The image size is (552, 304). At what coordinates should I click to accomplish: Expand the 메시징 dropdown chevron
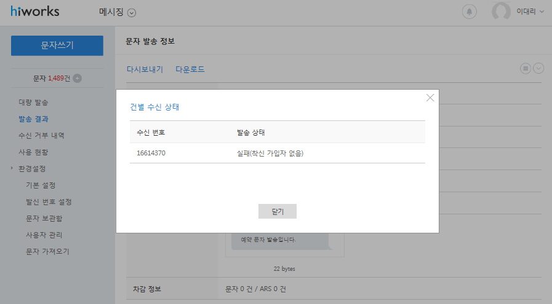coord(132,13)
